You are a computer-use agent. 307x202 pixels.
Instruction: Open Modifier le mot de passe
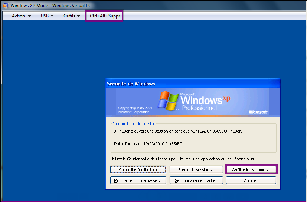pyautogui.click(x=138, y=180)
